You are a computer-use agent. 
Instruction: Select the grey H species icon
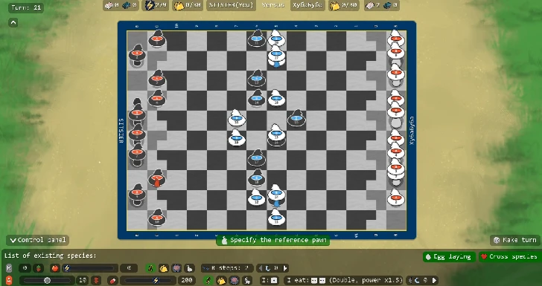click(10, 268)
